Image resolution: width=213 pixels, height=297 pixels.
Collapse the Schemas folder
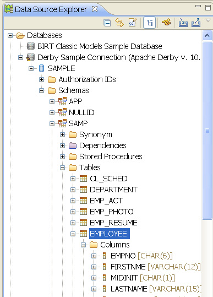click(41, 90)
